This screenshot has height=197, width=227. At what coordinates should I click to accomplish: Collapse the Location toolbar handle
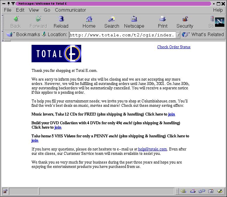(3, 35)
